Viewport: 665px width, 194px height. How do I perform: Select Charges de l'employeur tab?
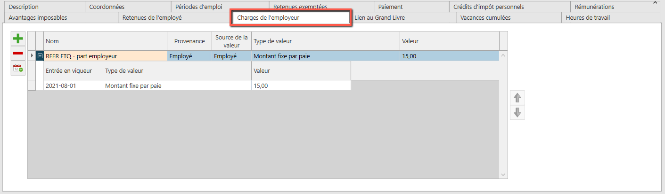(x=291, y=18)
